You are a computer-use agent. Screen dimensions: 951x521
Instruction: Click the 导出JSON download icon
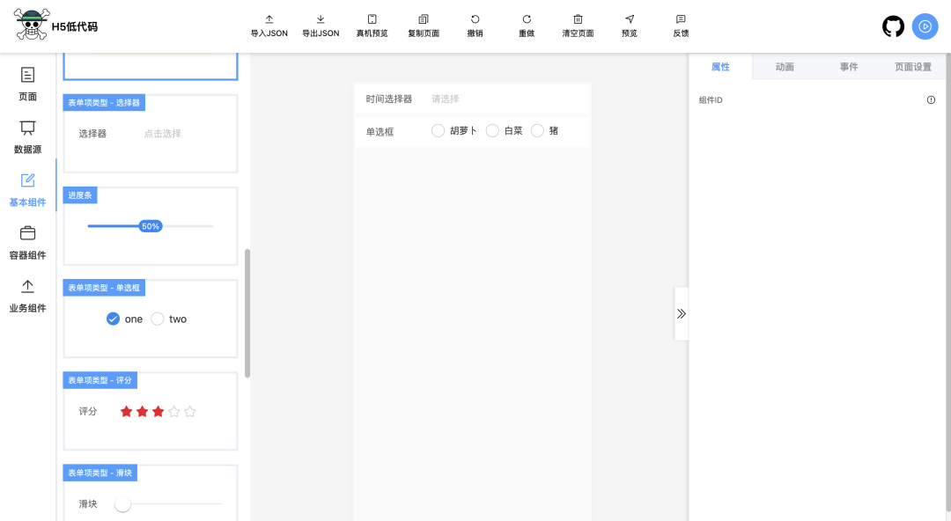pyautogui.click(x=321, y=19)
